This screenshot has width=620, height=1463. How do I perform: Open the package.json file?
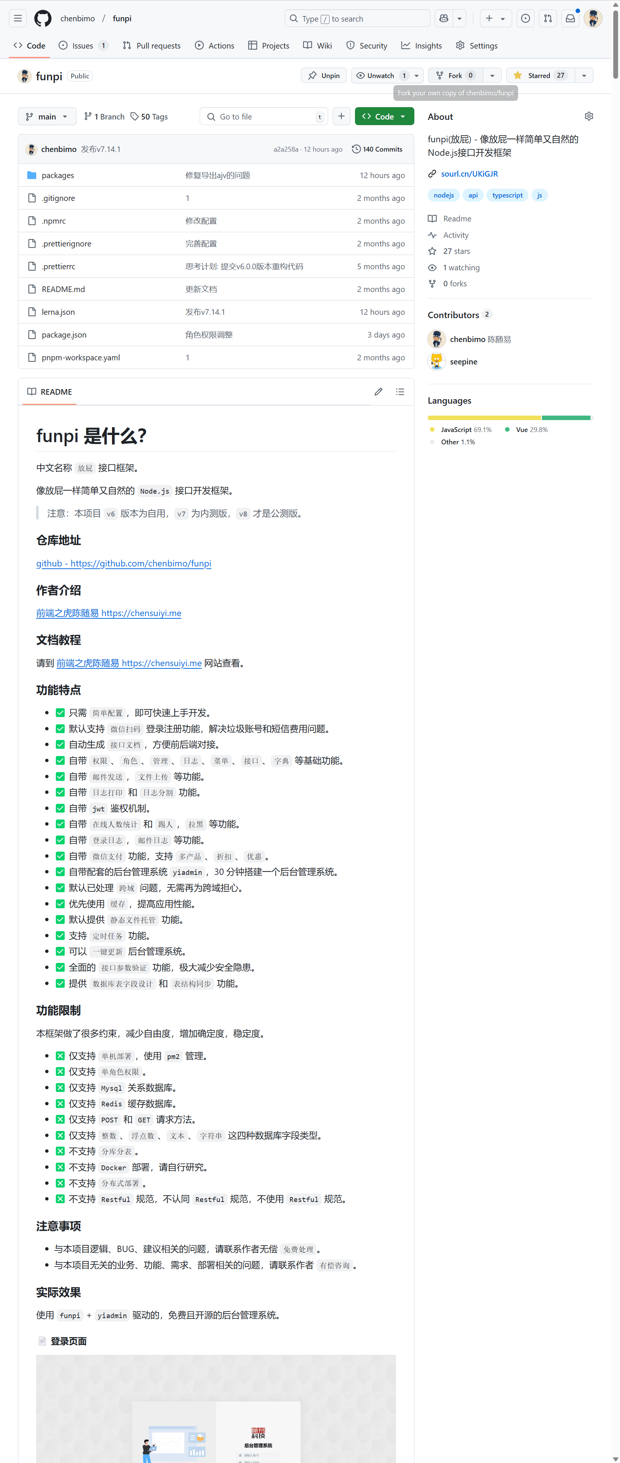tap(64, 335)
